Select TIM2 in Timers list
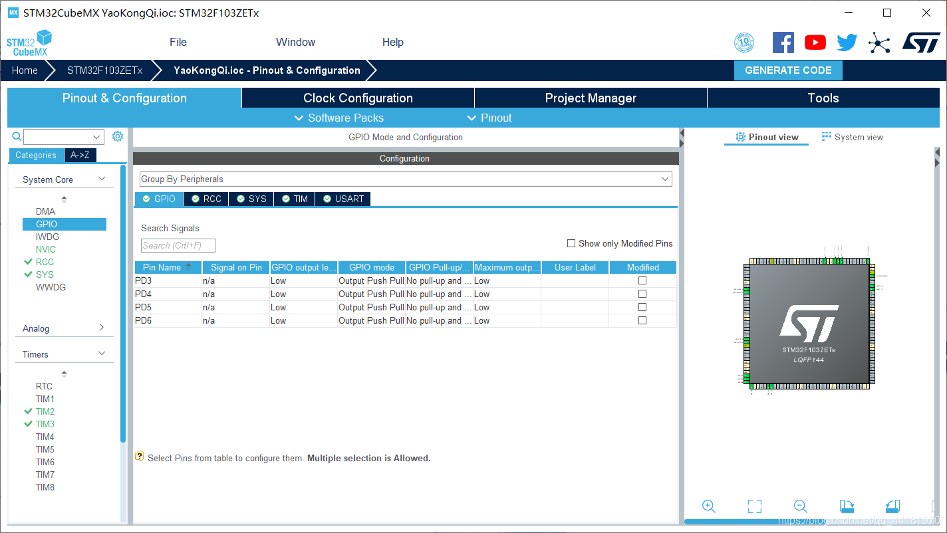 click(45, 411)
